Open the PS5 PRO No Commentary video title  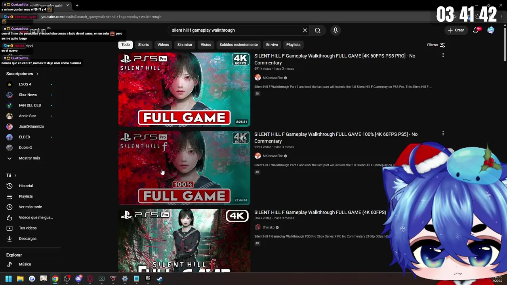coord(335,59)
